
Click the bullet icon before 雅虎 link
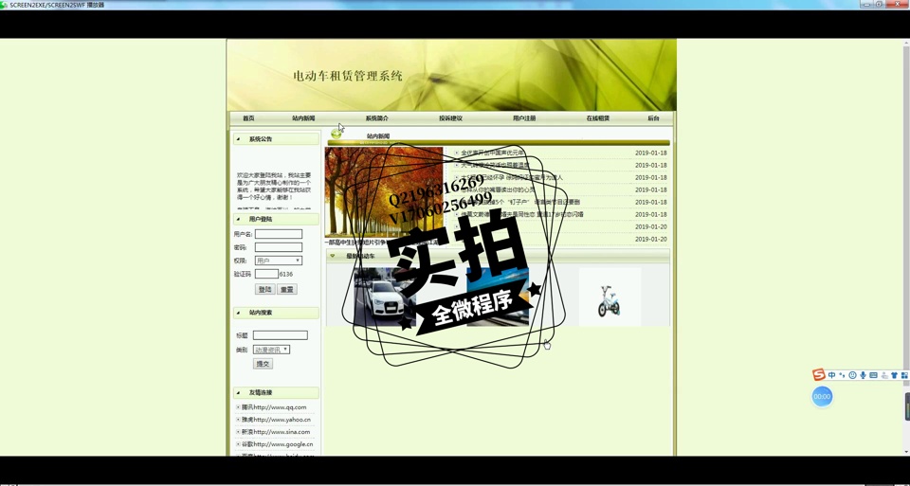(x=238, y=420)
